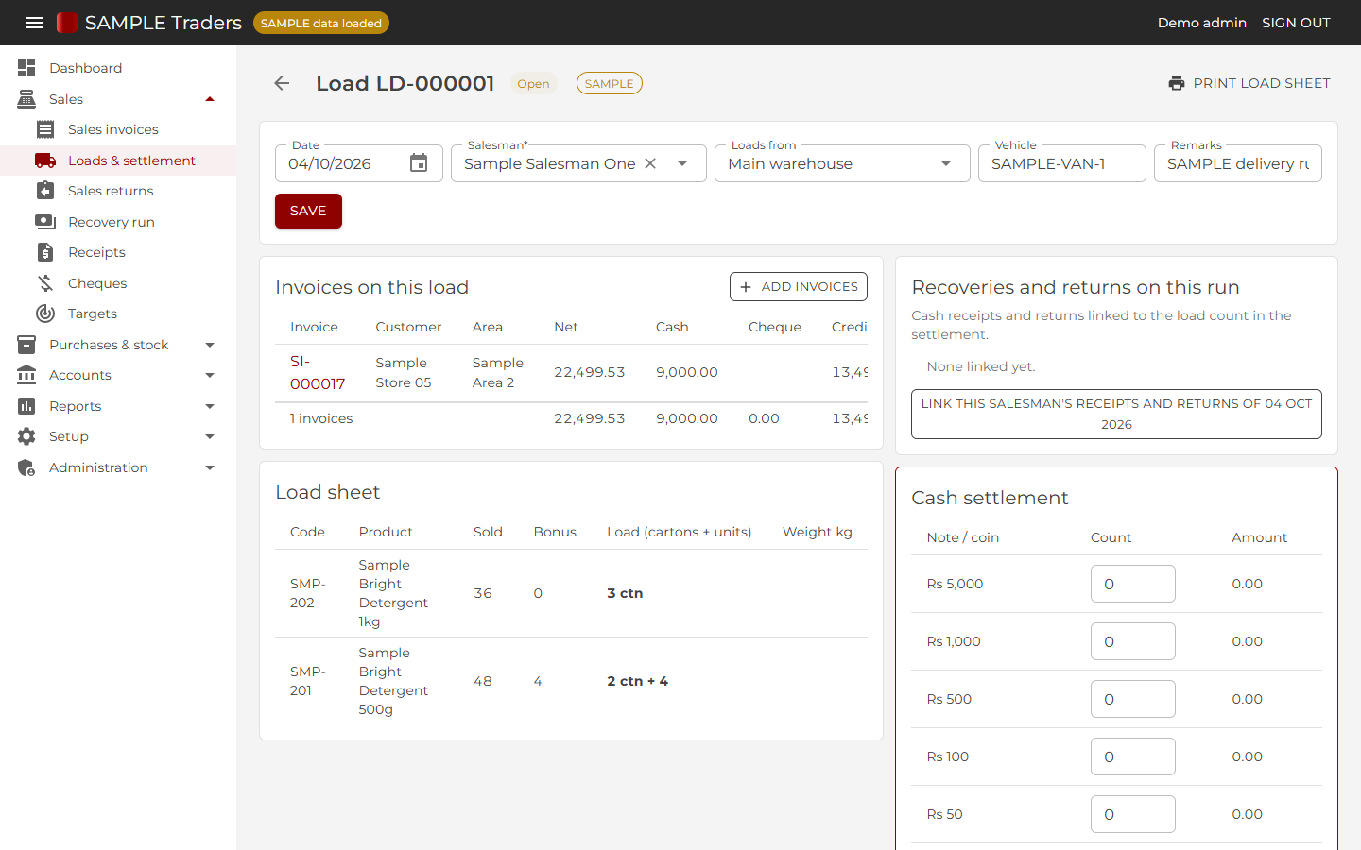The width and height of the screenshot is (1361, 850).
Task: Click the Rs 5,000 count field
Action: click(x=1132, y=584)
